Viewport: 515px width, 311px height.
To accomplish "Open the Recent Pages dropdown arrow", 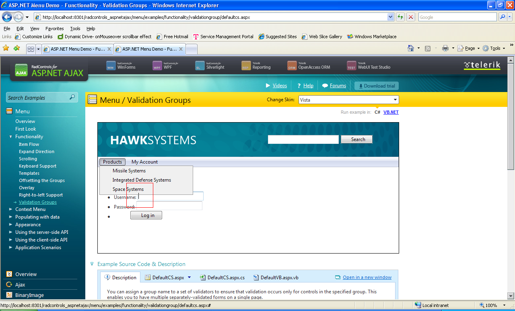I will (27, 17).
